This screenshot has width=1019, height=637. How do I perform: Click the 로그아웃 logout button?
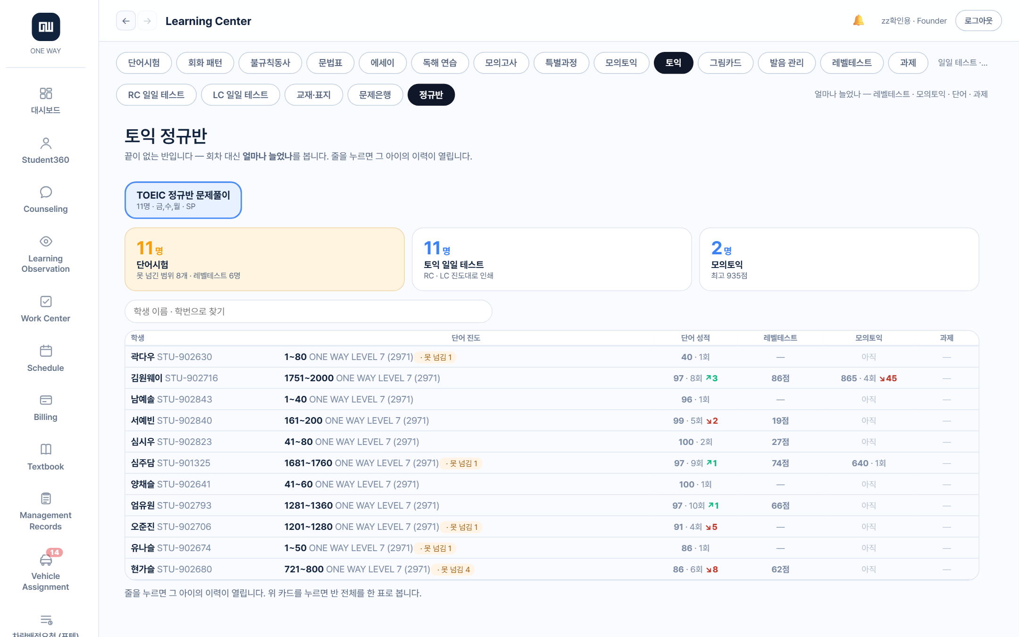pyautogui.click(x=978, y=21)
